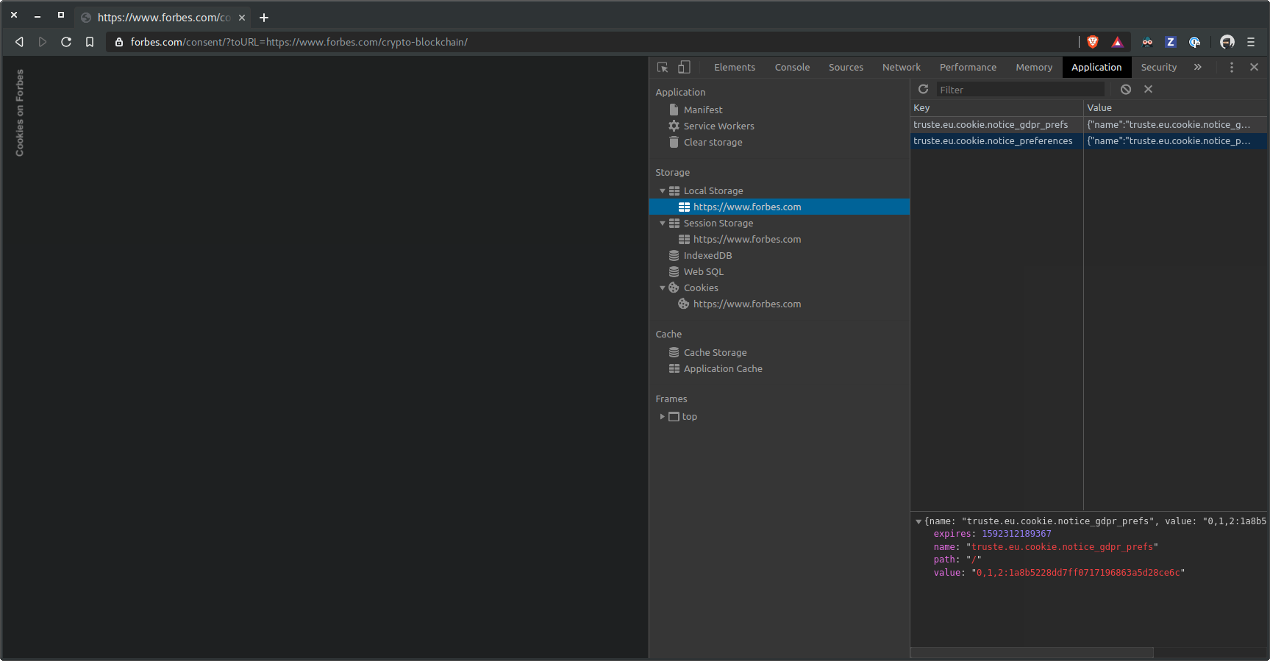The height and width of the screenshot is (661, 1270).
Task: Clear all storage entries icon
Action: coord(1125,89)
